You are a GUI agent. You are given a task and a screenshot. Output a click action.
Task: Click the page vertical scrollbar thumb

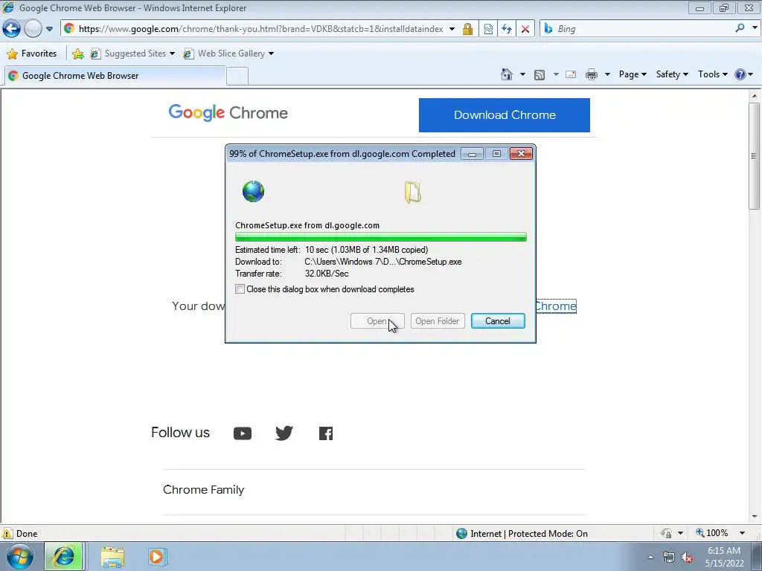coord(755,156)
